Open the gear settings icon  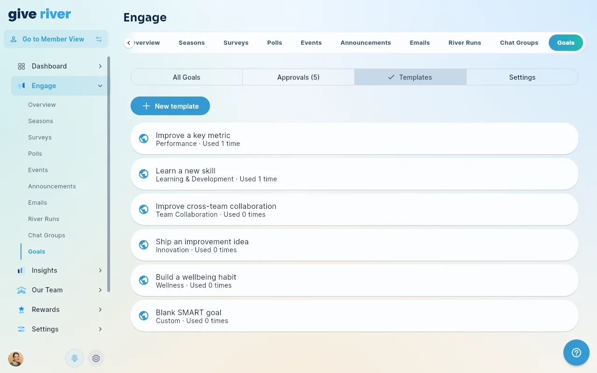tap(96, 358)
